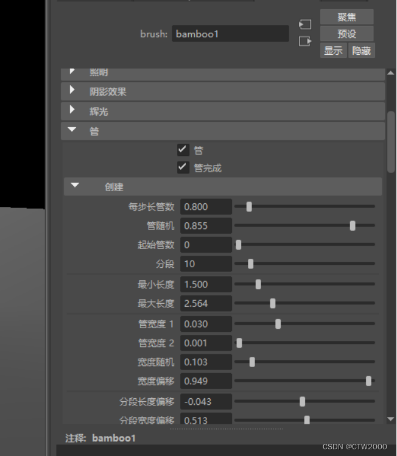Click the 最大长度 label
Image resolution: width=397 pixels, height=456 pixels.
pos(156,303)
